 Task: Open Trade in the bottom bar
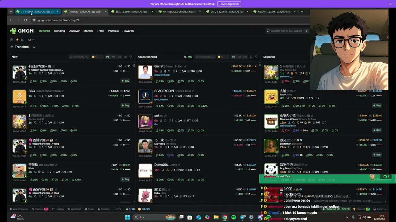coord(89,209)
